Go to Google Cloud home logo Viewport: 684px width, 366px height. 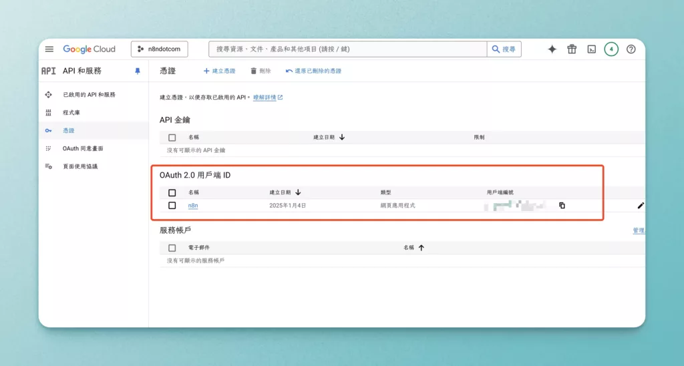89,49
